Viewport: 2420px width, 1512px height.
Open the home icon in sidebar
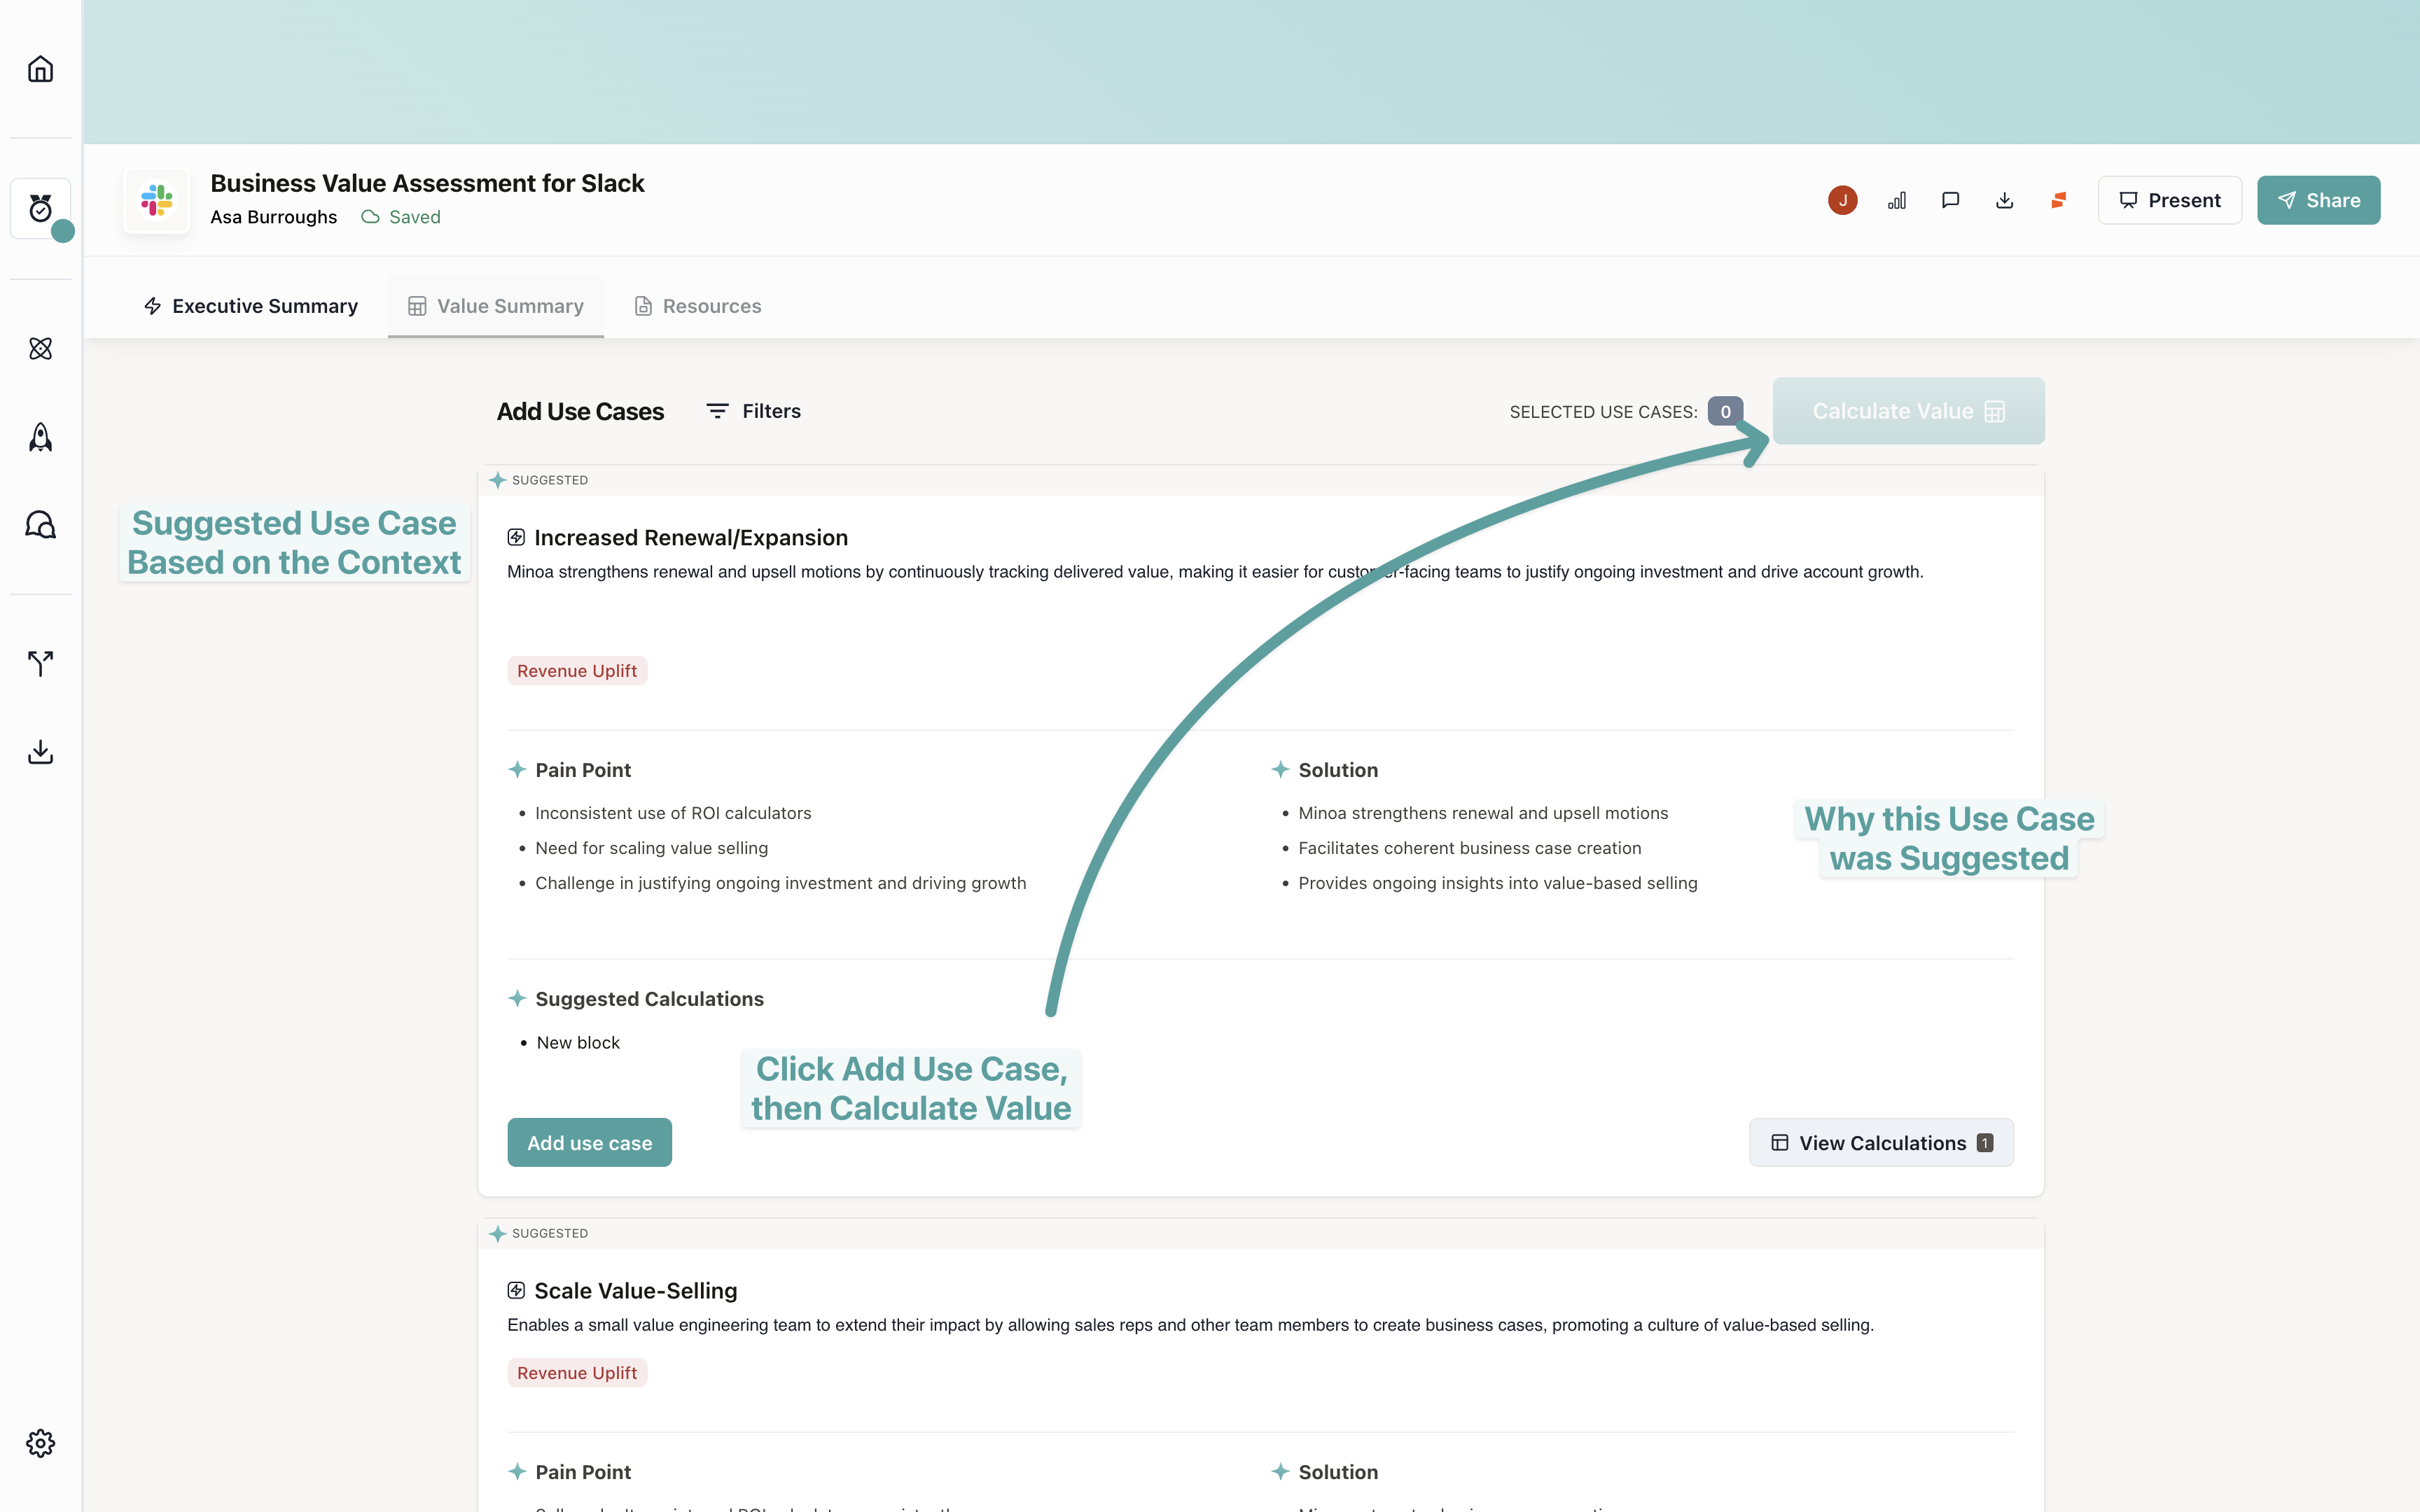[40, 69]
